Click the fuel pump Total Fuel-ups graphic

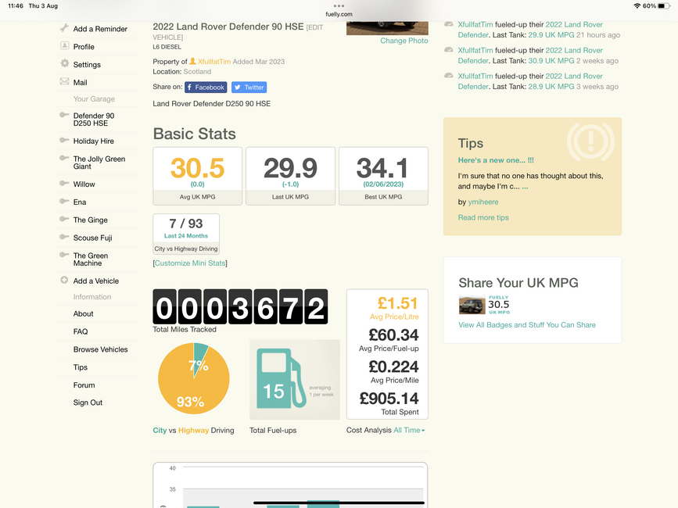pyautogui.click(x=295, y=379)
